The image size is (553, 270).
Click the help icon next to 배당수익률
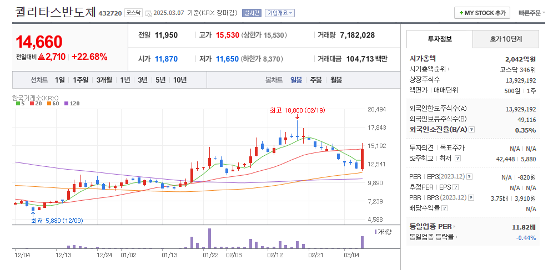(x=444, y=208)
